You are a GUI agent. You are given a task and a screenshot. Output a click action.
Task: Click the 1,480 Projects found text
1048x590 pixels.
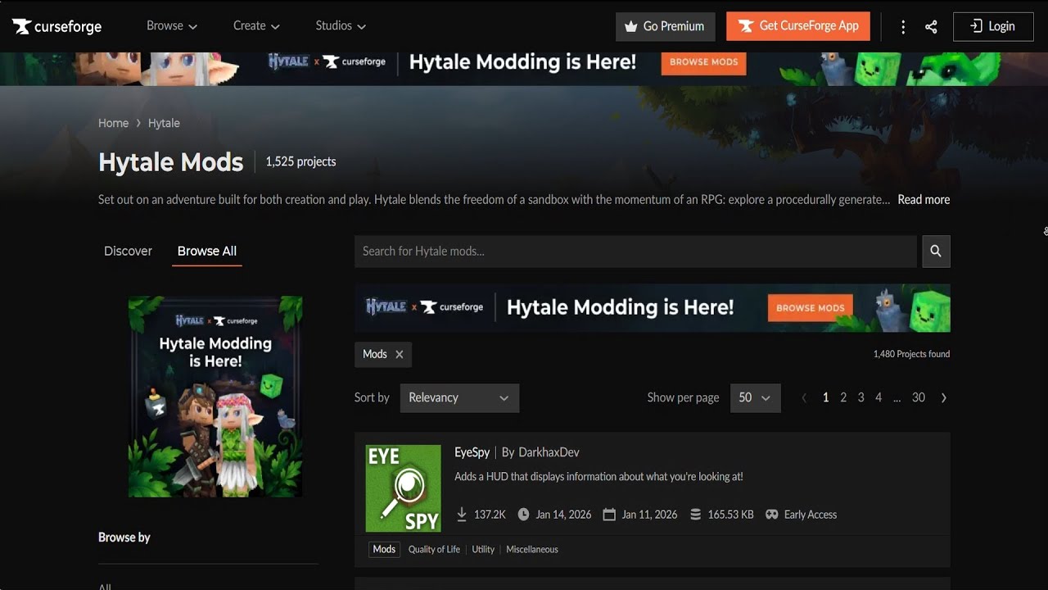[911, 354]
